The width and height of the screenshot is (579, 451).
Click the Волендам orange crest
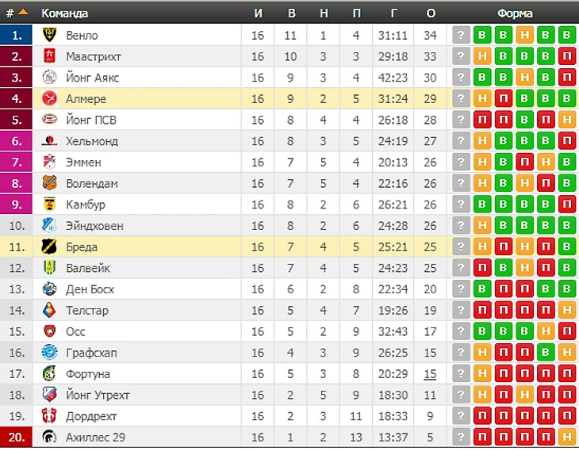point(49,183)
